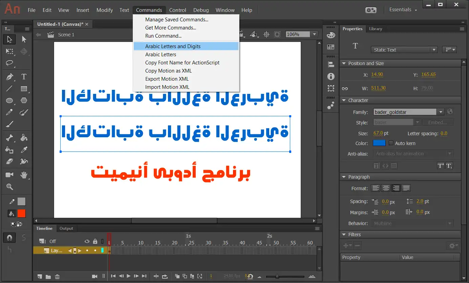Viewport: 469px width, 283px height.
Task: Select the Subselection tool
Action: [x=24, y=39]
